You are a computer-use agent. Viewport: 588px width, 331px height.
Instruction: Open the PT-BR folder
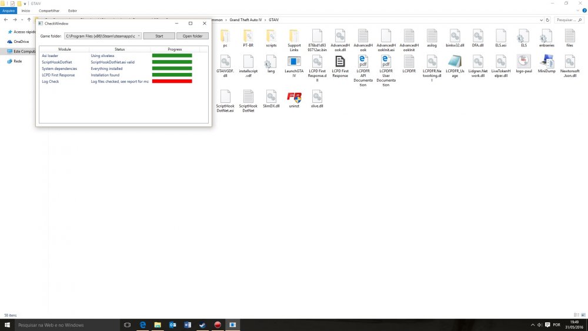248,38
